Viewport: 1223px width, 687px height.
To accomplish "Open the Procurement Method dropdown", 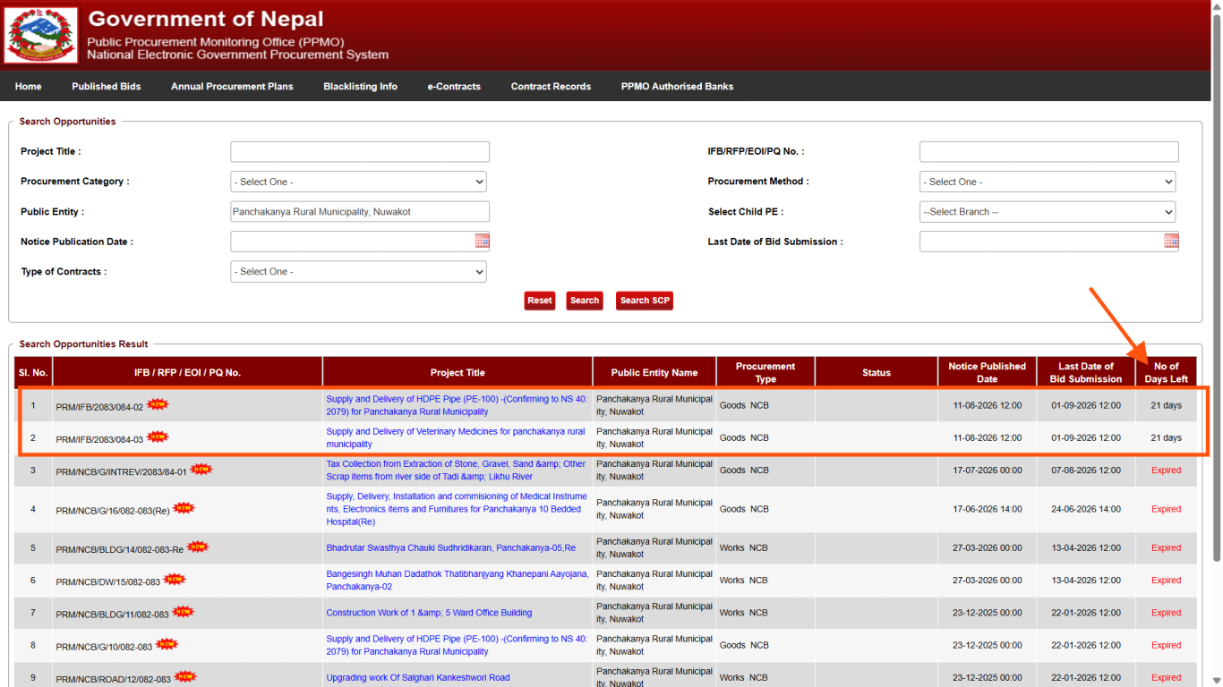I will pos(1048,182).
